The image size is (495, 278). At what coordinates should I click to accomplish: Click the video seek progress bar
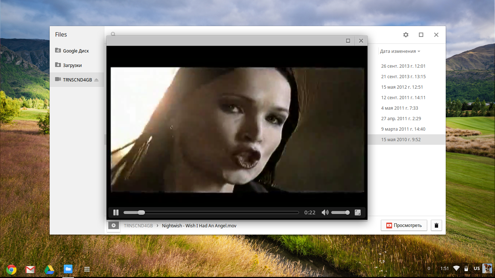[x=217, y=212]
